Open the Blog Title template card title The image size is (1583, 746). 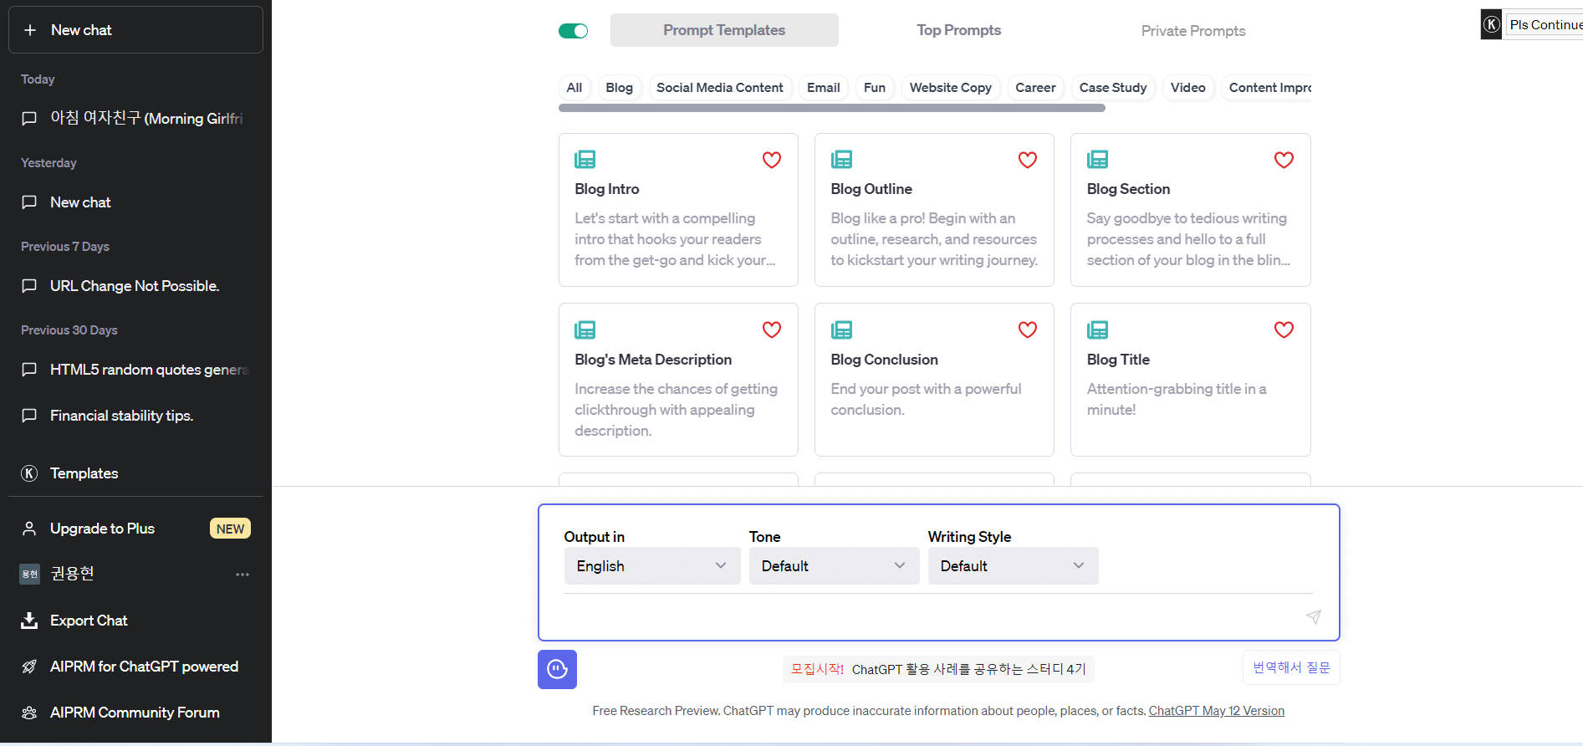click(x=1118, y=360)
